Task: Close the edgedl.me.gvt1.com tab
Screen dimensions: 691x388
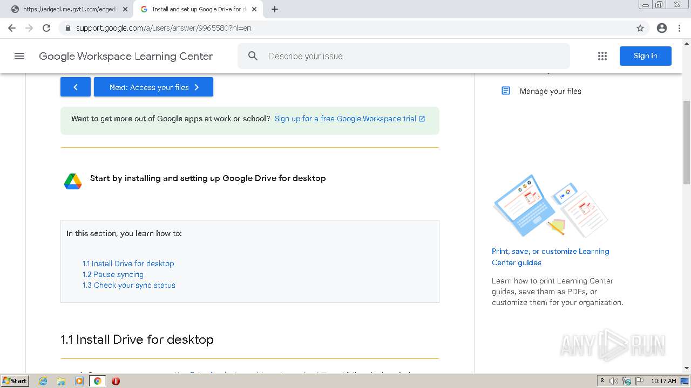Action: point(125,9)
